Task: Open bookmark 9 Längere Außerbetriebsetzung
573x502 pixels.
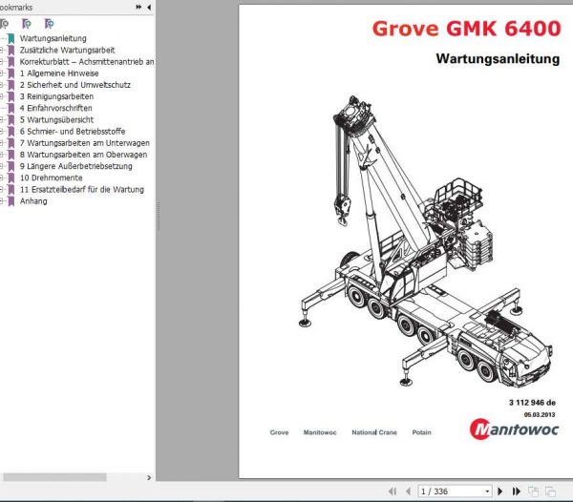Action: click(x=76, y=166)
